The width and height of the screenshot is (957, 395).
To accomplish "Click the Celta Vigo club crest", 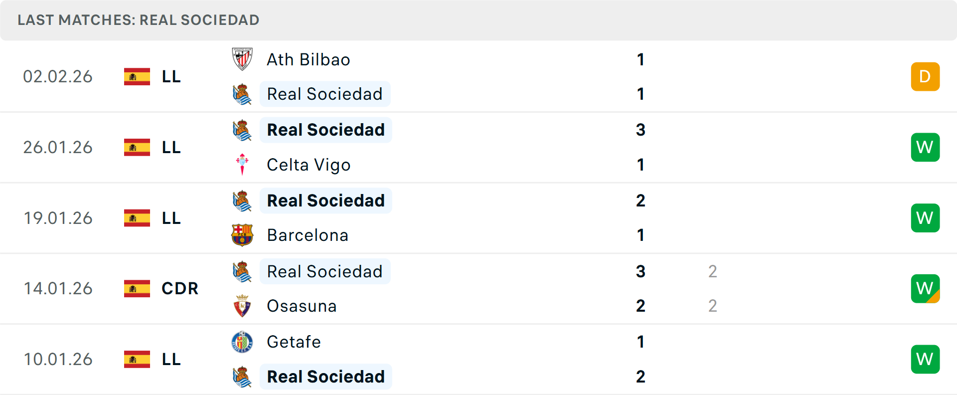I will 242,165.
